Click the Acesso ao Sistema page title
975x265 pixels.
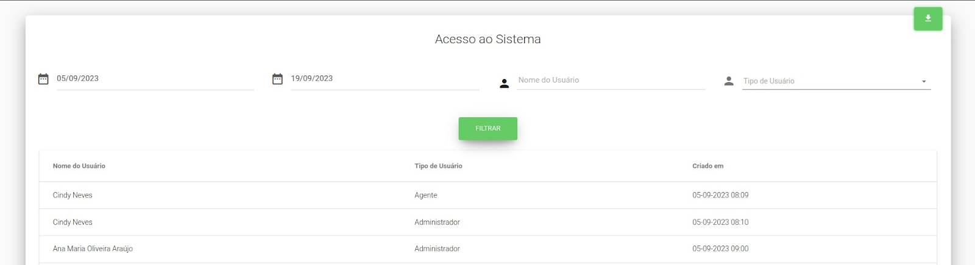point(487,39)
